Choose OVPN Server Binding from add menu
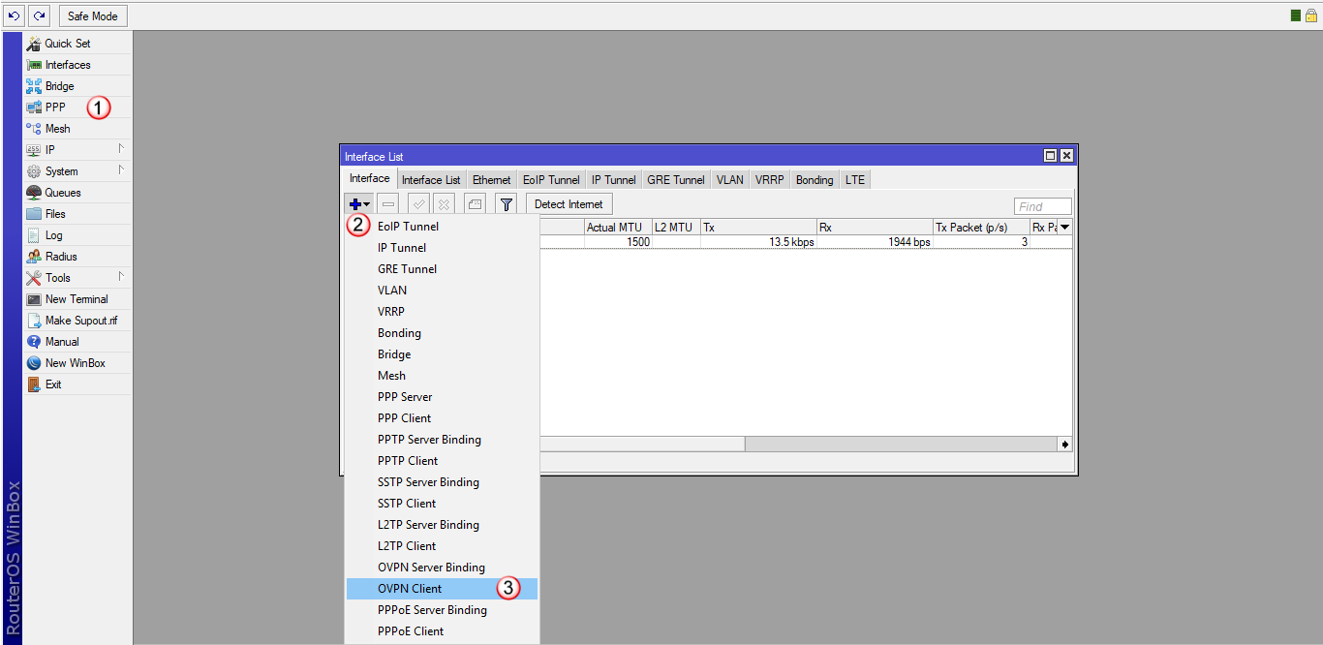Screen dimensions: 1323x645 [442, 568]
